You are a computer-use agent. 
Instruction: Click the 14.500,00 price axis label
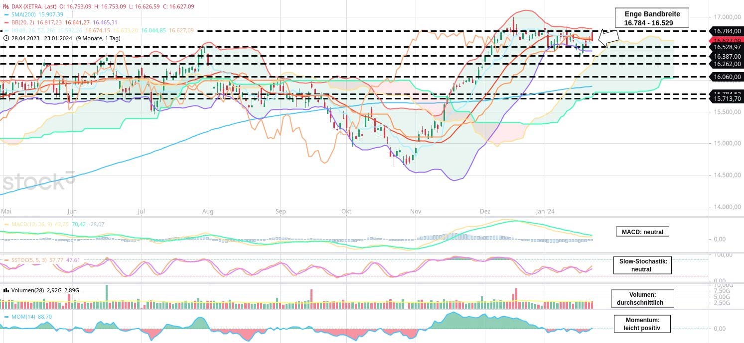click(x=728, y=175)
